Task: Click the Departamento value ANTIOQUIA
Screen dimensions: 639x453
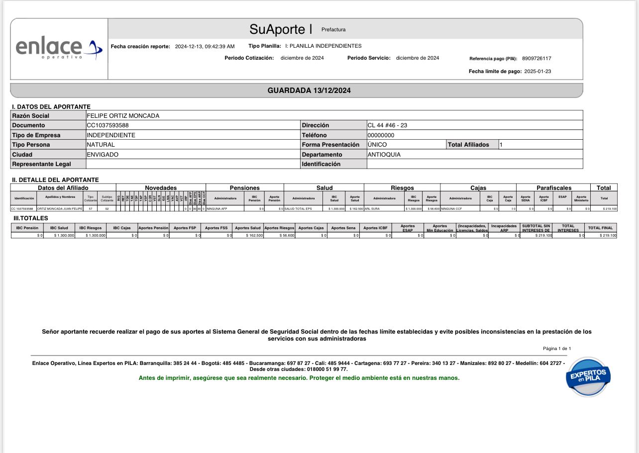Action: (x=384, y=155)
